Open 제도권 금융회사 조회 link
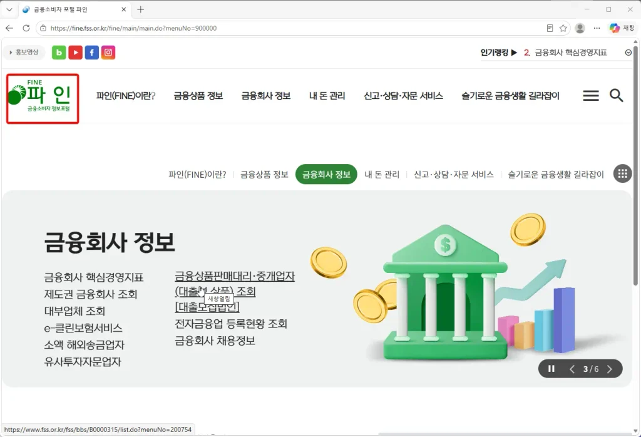The image size is (641, 437). [x=90, y=294]
